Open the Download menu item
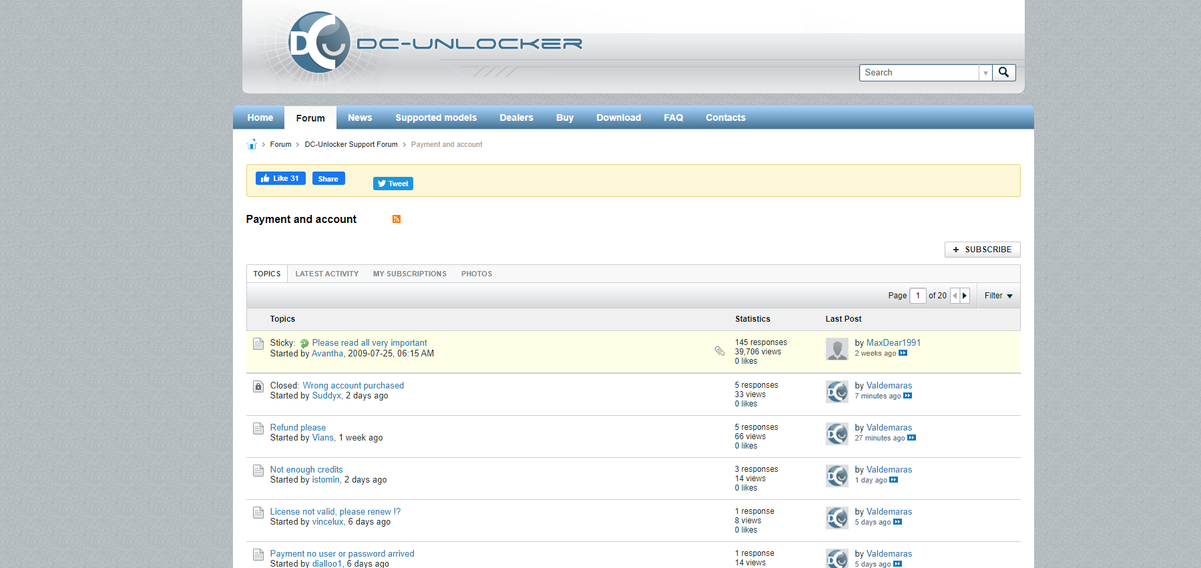This screenshot has height=568, width=1201. coord(619,117)
